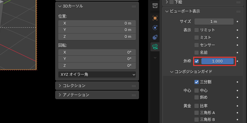Image resolution: width=247 pixels, height=123 pixels.
Task: Click animate dot next to 三角形 B
Action: (237, 120)
